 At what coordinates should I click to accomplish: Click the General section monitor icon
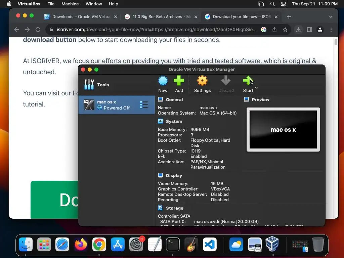[160, 99]
